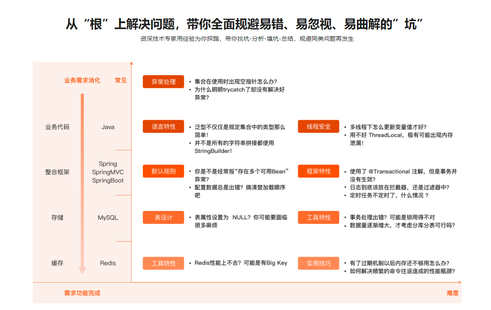491x310 pixels.
Task: Select the 实用技巧 badge
Action: pos(318,263)
